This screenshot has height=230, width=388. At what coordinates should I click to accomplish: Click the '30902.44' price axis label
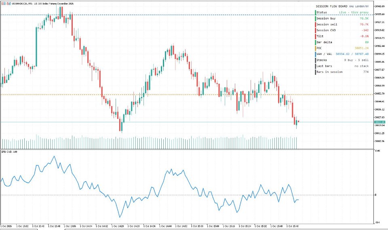(x=380, y=46)
